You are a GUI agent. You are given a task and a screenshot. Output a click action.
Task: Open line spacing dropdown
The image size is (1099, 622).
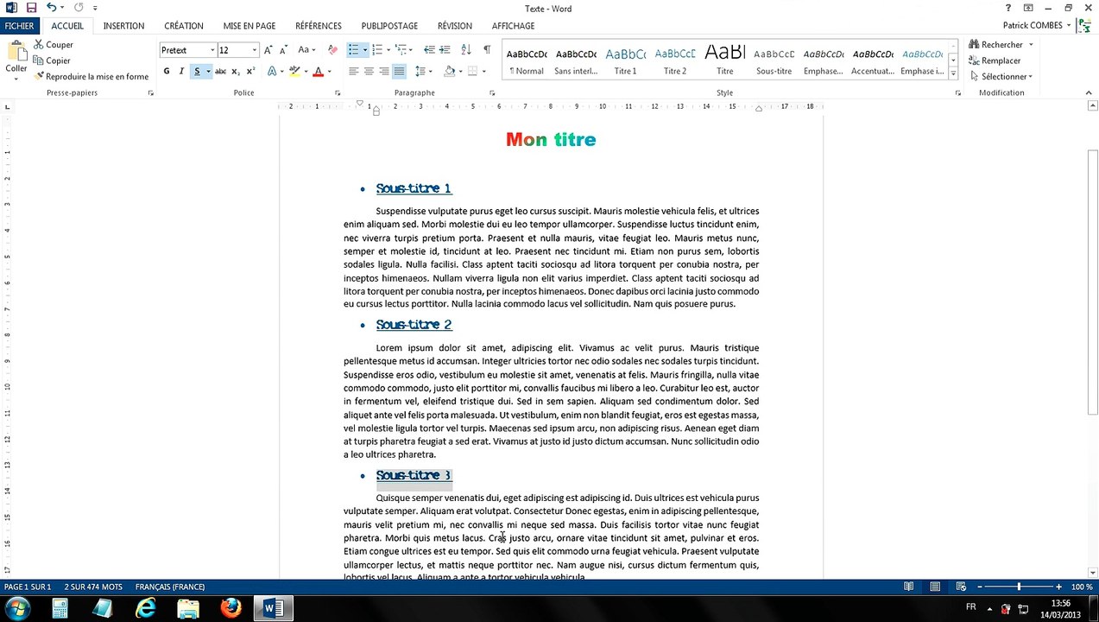click(x=422, y=72)
